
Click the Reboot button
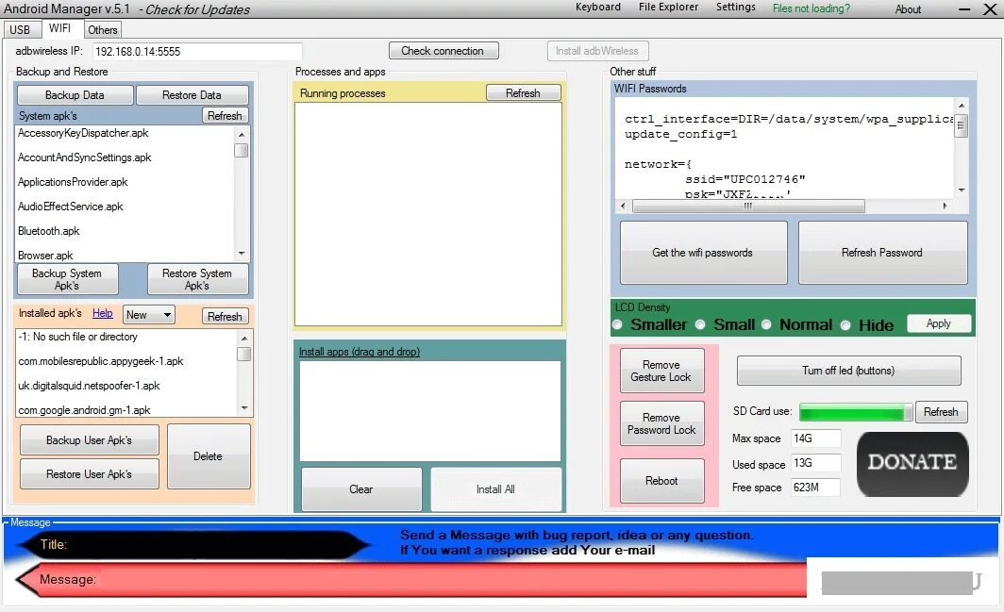(x=661, y=480)
